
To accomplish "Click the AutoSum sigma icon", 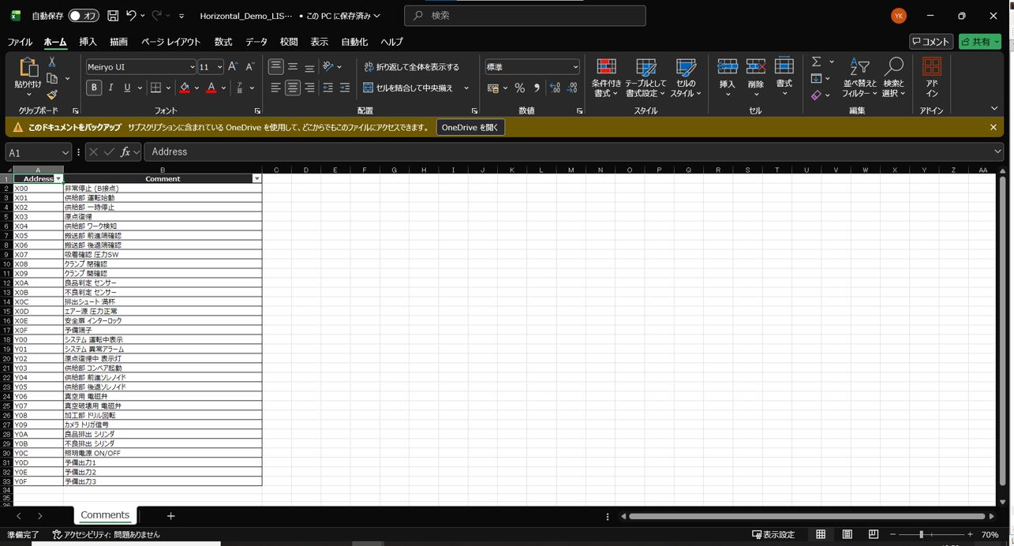I will click(817, 62).
